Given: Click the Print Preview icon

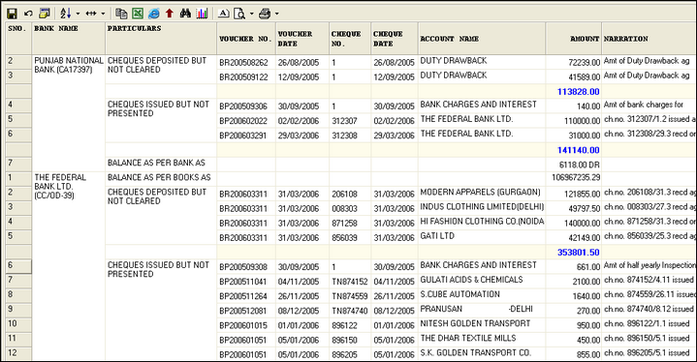Looking at the screenshot, I should tap(239, 14).
